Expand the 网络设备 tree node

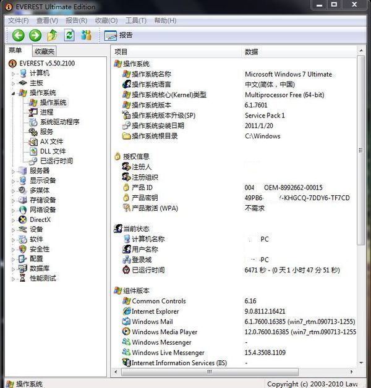coord(13,210)
